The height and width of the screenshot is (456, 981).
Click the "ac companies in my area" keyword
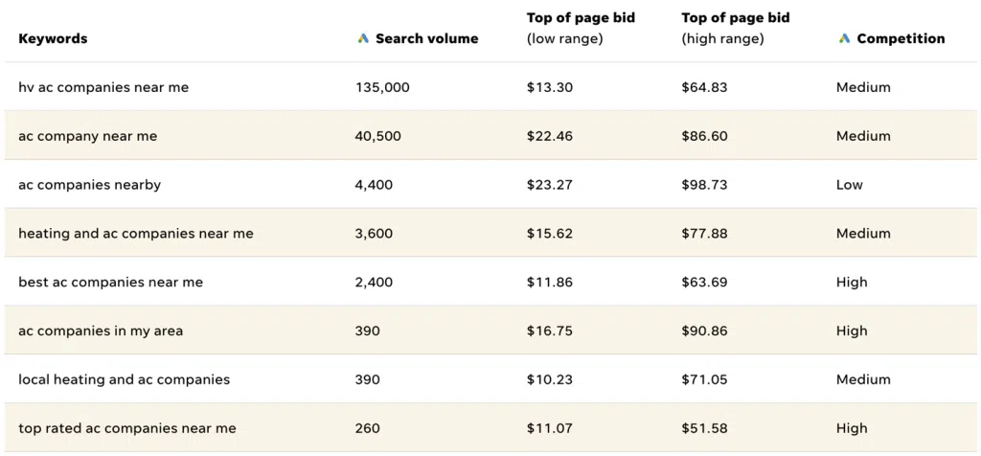[x=101, y=331]
